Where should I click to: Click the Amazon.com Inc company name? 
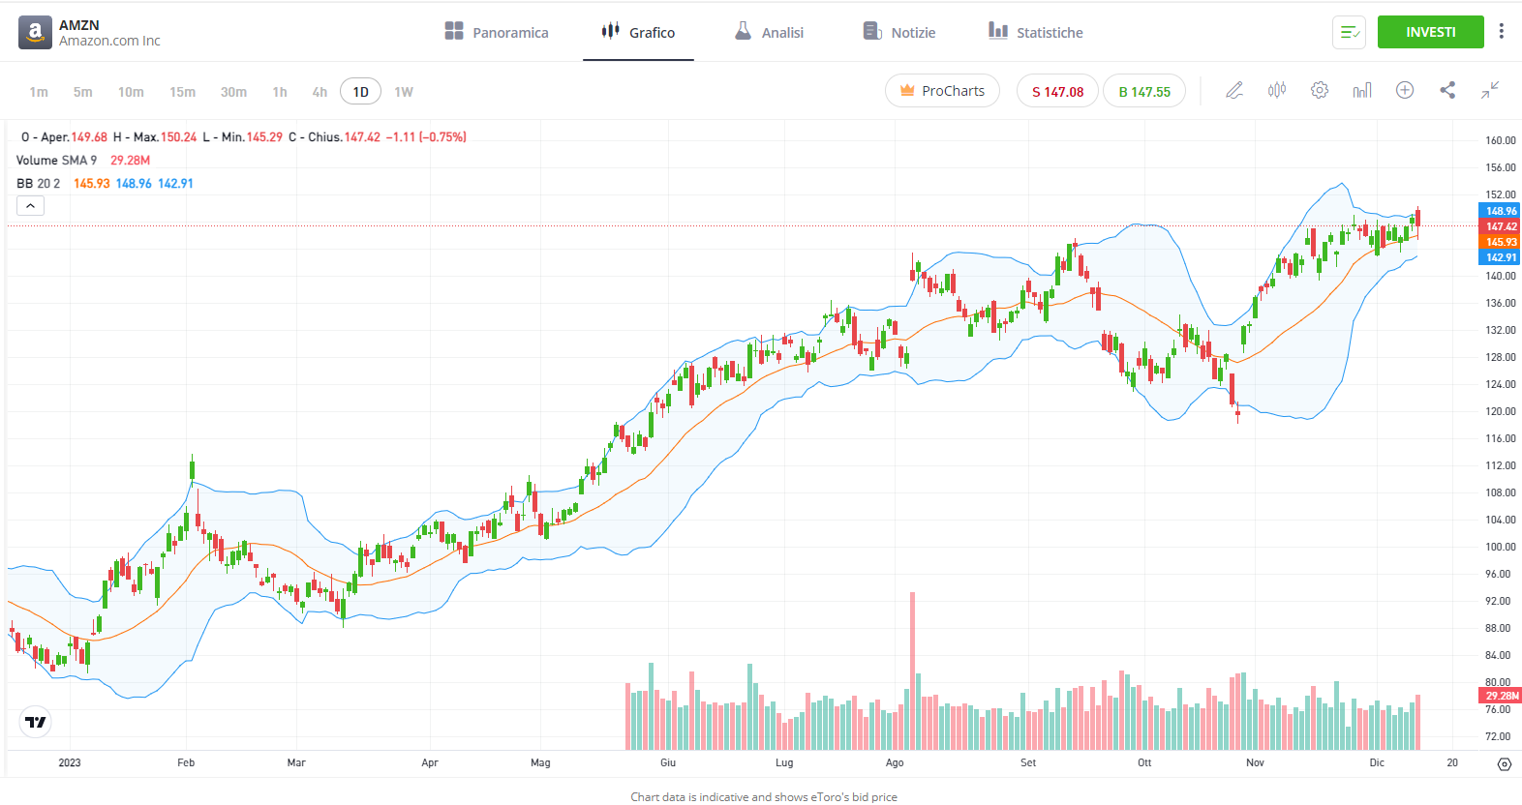click(109, 41)
